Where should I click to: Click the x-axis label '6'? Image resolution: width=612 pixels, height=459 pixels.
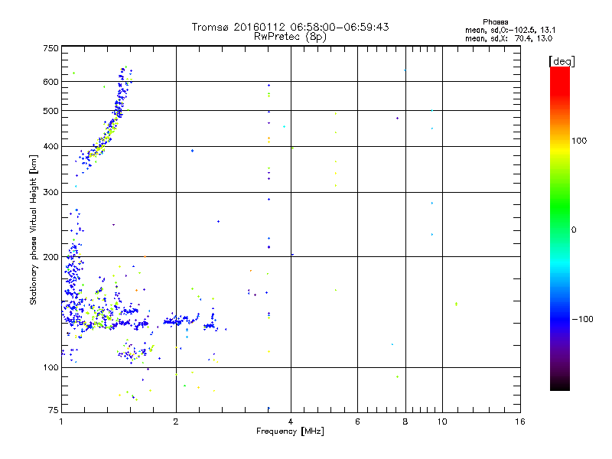(357, 422)
